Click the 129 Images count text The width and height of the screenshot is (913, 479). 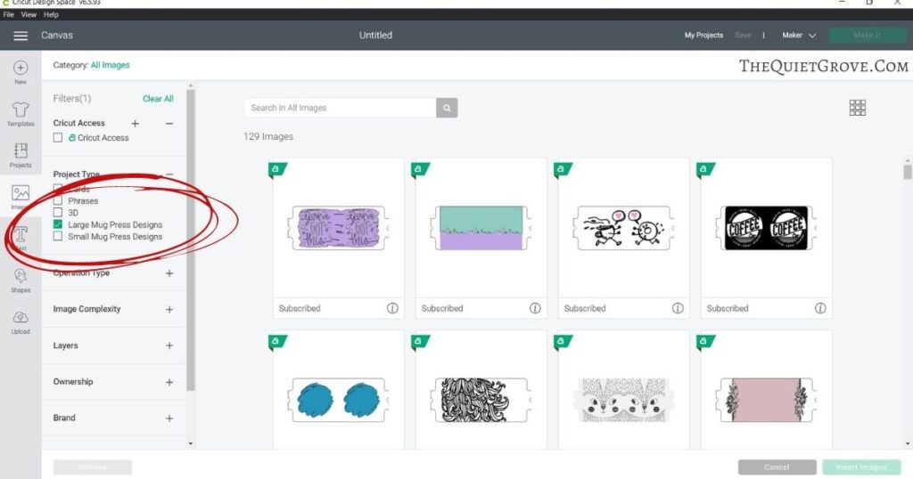(x=268, y=136)
